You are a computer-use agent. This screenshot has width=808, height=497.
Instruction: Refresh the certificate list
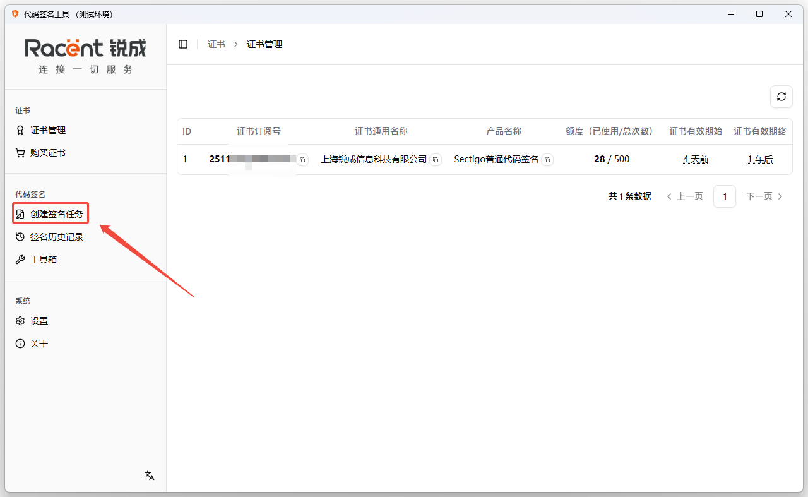click(781, 97)
